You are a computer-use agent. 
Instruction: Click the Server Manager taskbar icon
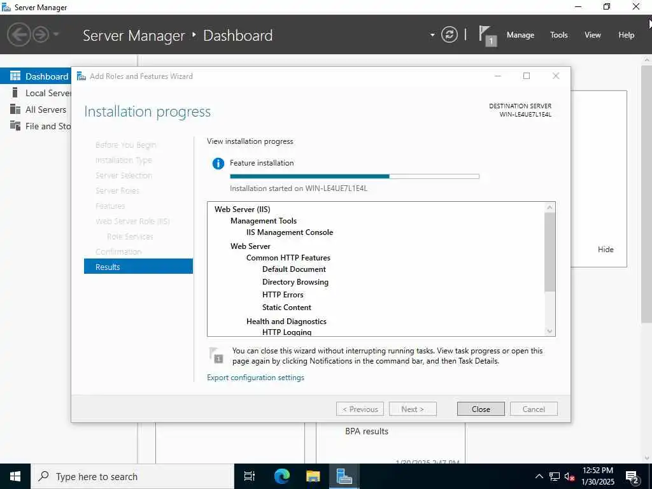pos(344,476)
